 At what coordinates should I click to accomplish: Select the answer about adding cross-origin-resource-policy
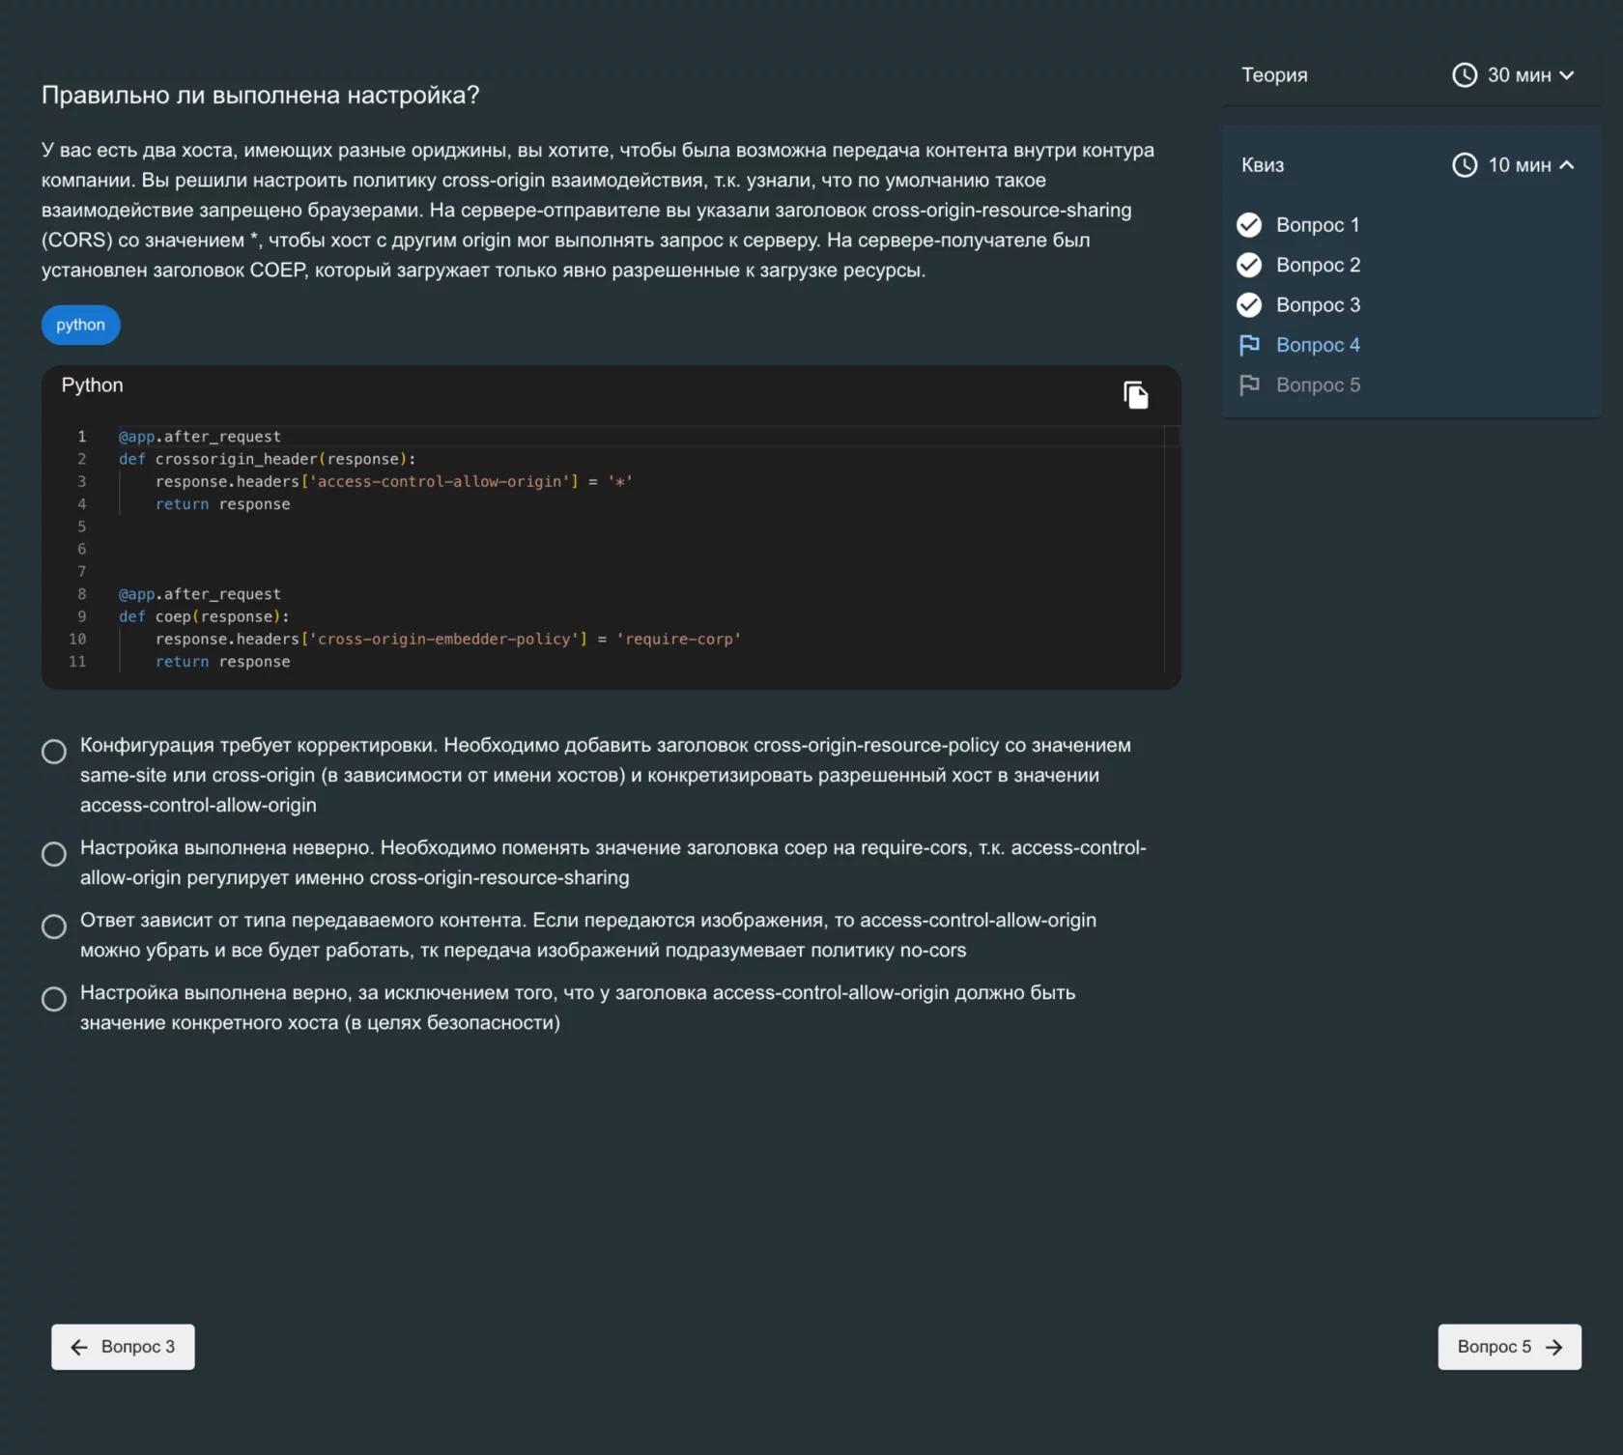[x=54, y=752]
